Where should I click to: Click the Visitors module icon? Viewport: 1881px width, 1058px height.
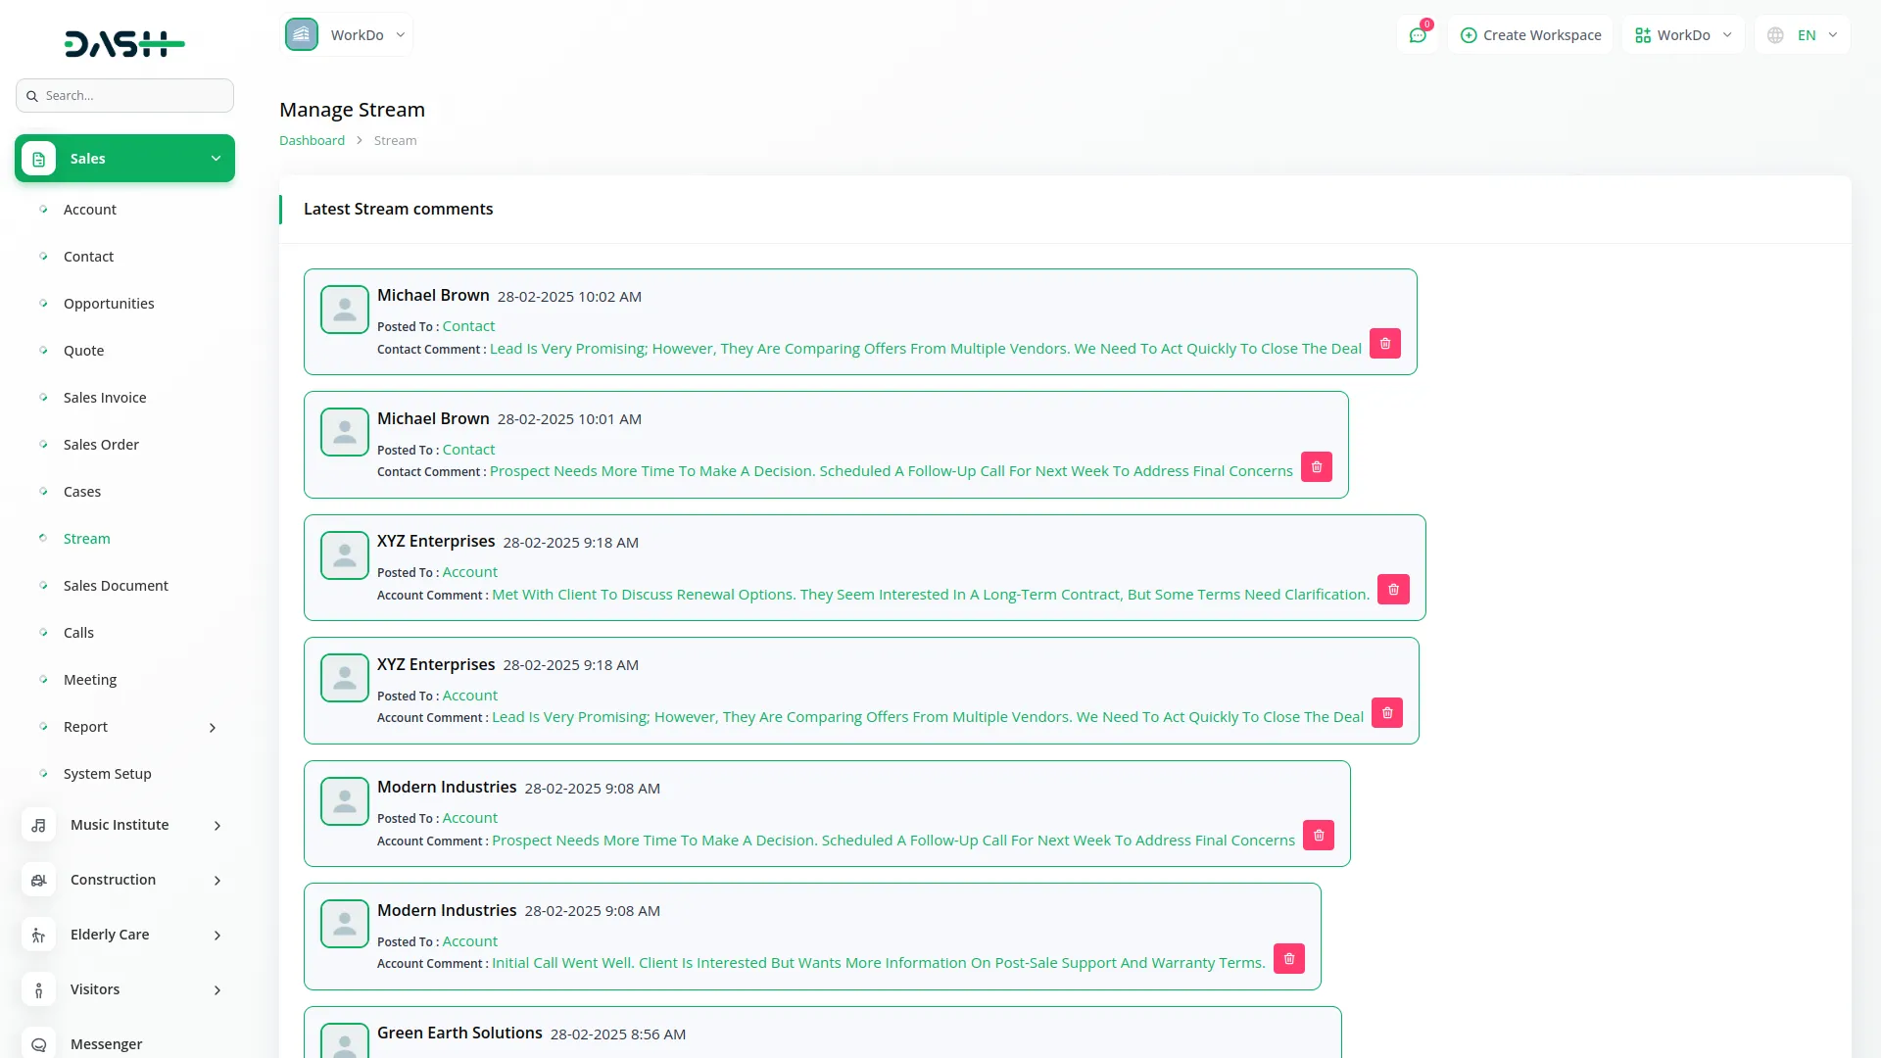coord(38,989)
